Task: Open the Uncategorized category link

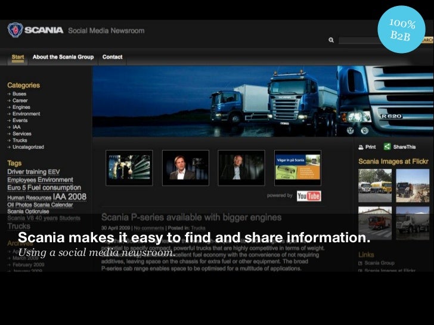Action: (28, 147)
